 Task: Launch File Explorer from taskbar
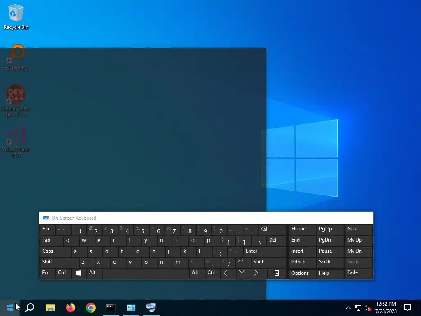click(50, 308)
